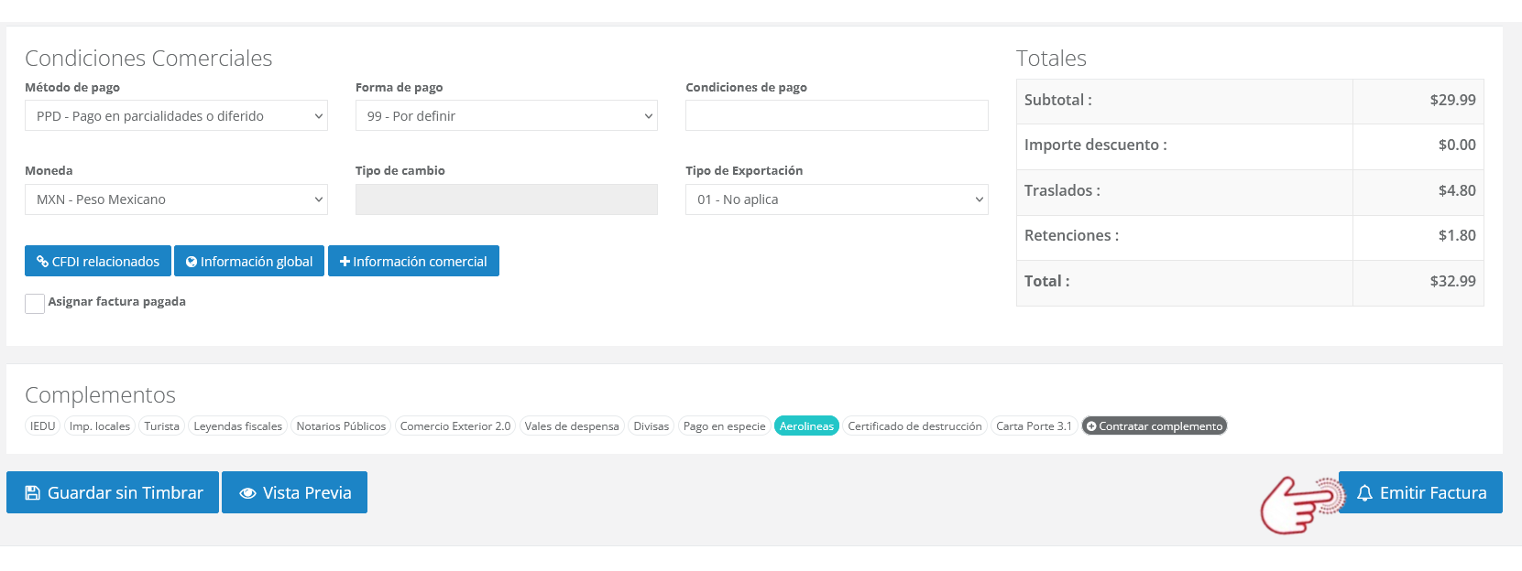Click the plus icon for Información comercial

click(x=413, y=261)
